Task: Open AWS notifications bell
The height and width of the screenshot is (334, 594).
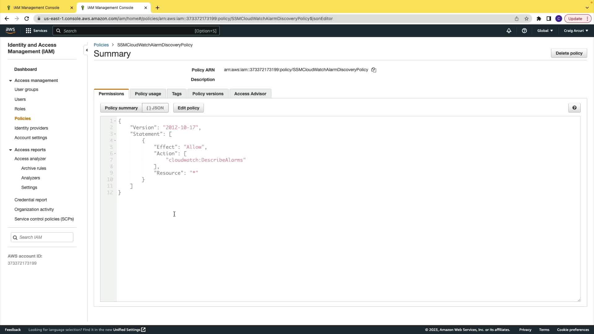Action: 509,31
